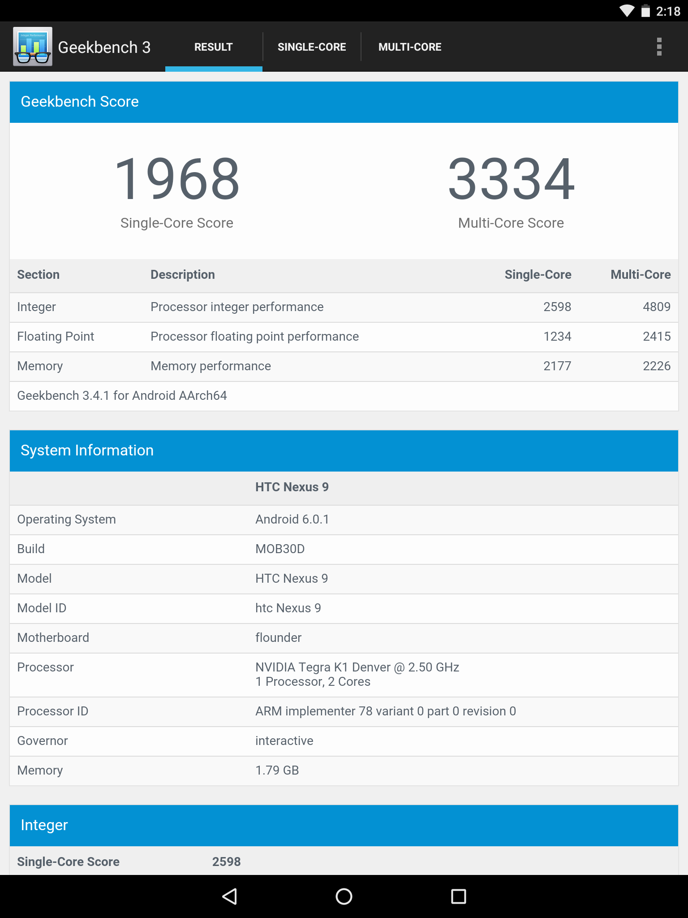
Task: Tap the Processor ID label
Action: (x=52, y=711)
